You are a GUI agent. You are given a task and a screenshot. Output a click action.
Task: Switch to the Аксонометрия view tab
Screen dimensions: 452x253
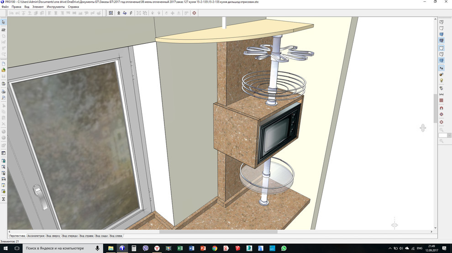pyautogui.click(x=36, y=236)
